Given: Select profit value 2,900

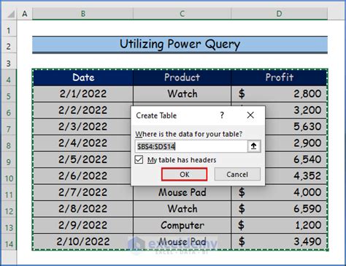Looking at the screenshot, I should point(296,143).
